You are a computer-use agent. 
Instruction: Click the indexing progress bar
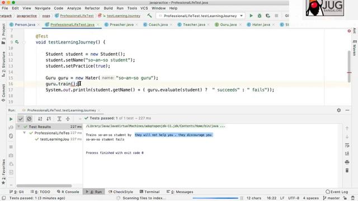(215, 198)
